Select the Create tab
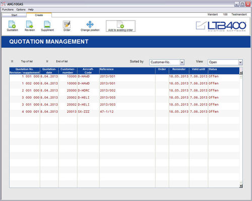The image size is (252, 201). click(39, 15)
